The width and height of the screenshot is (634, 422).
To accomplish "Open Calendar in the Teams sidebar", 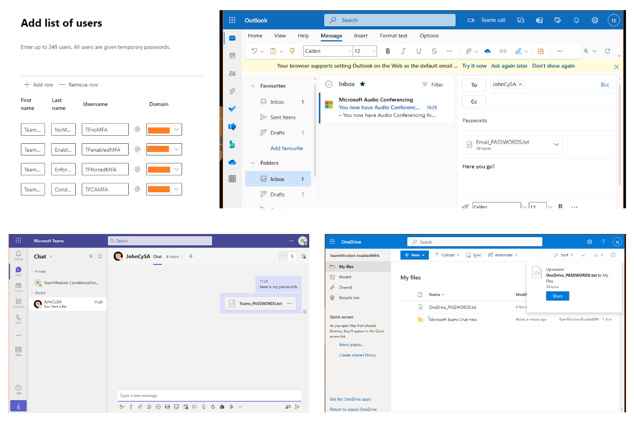I will pos(18,303).
